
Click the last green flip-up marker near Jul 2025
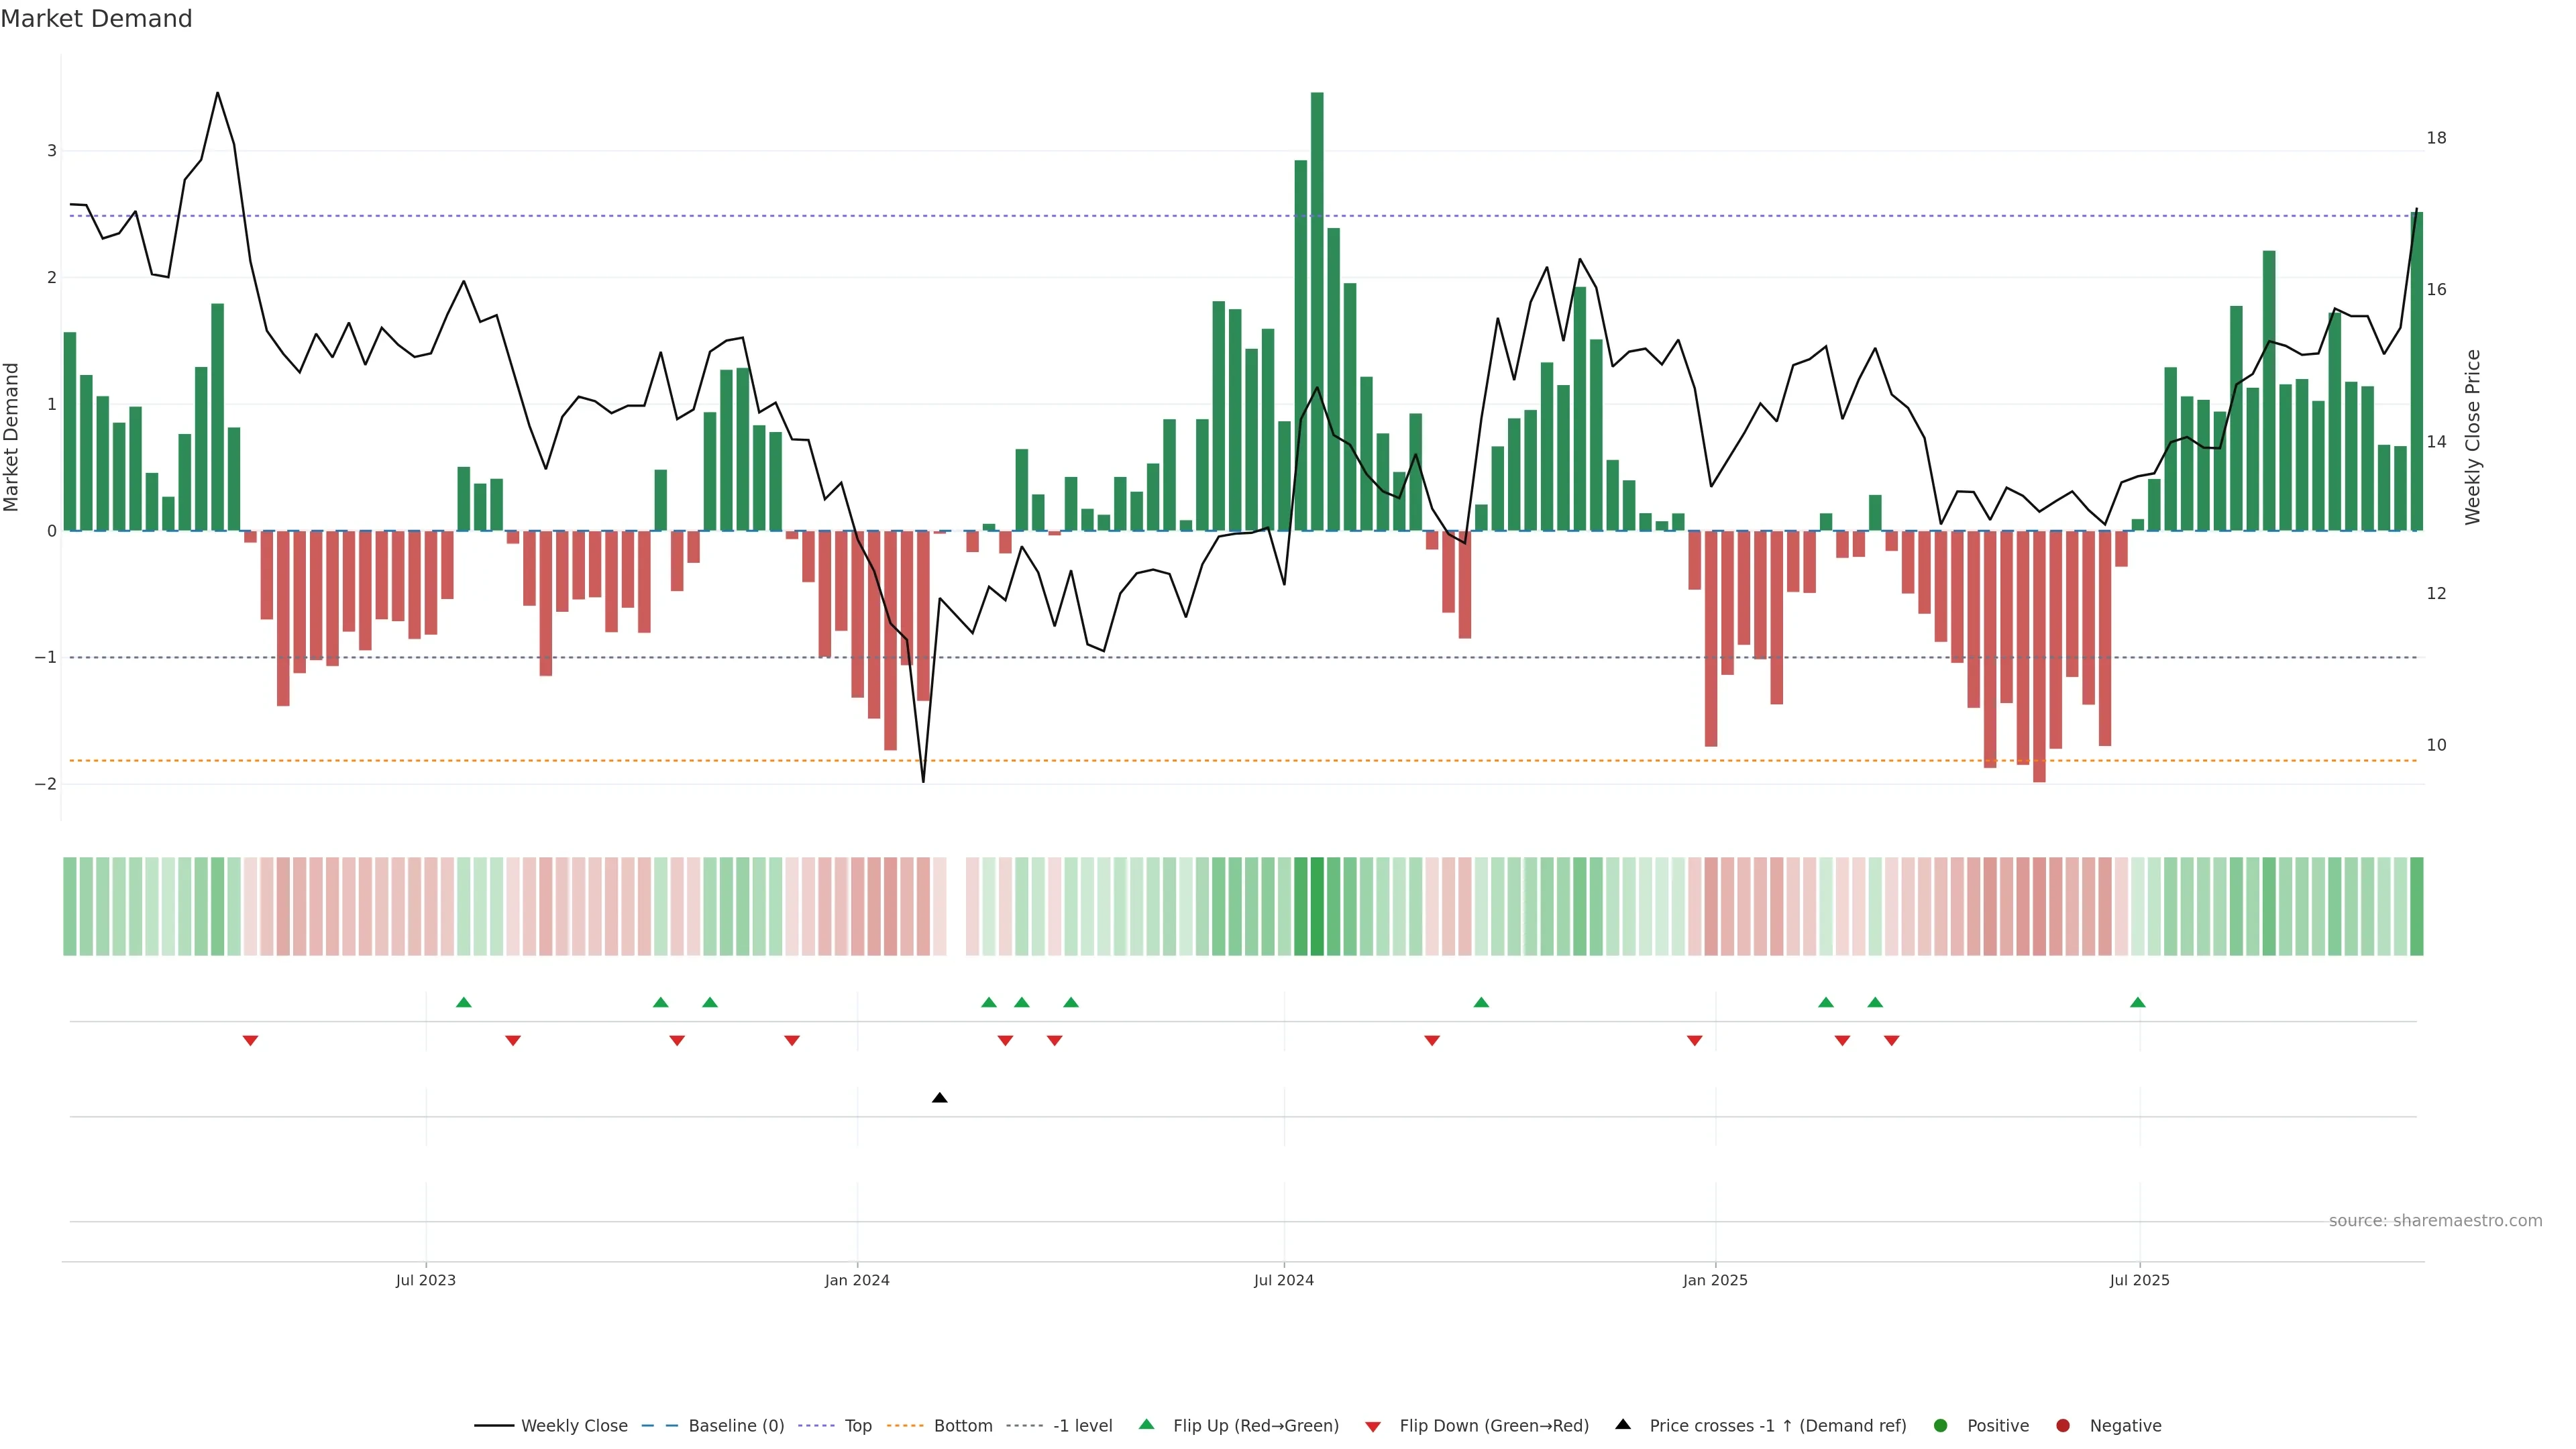(x=2137, y=1002)
